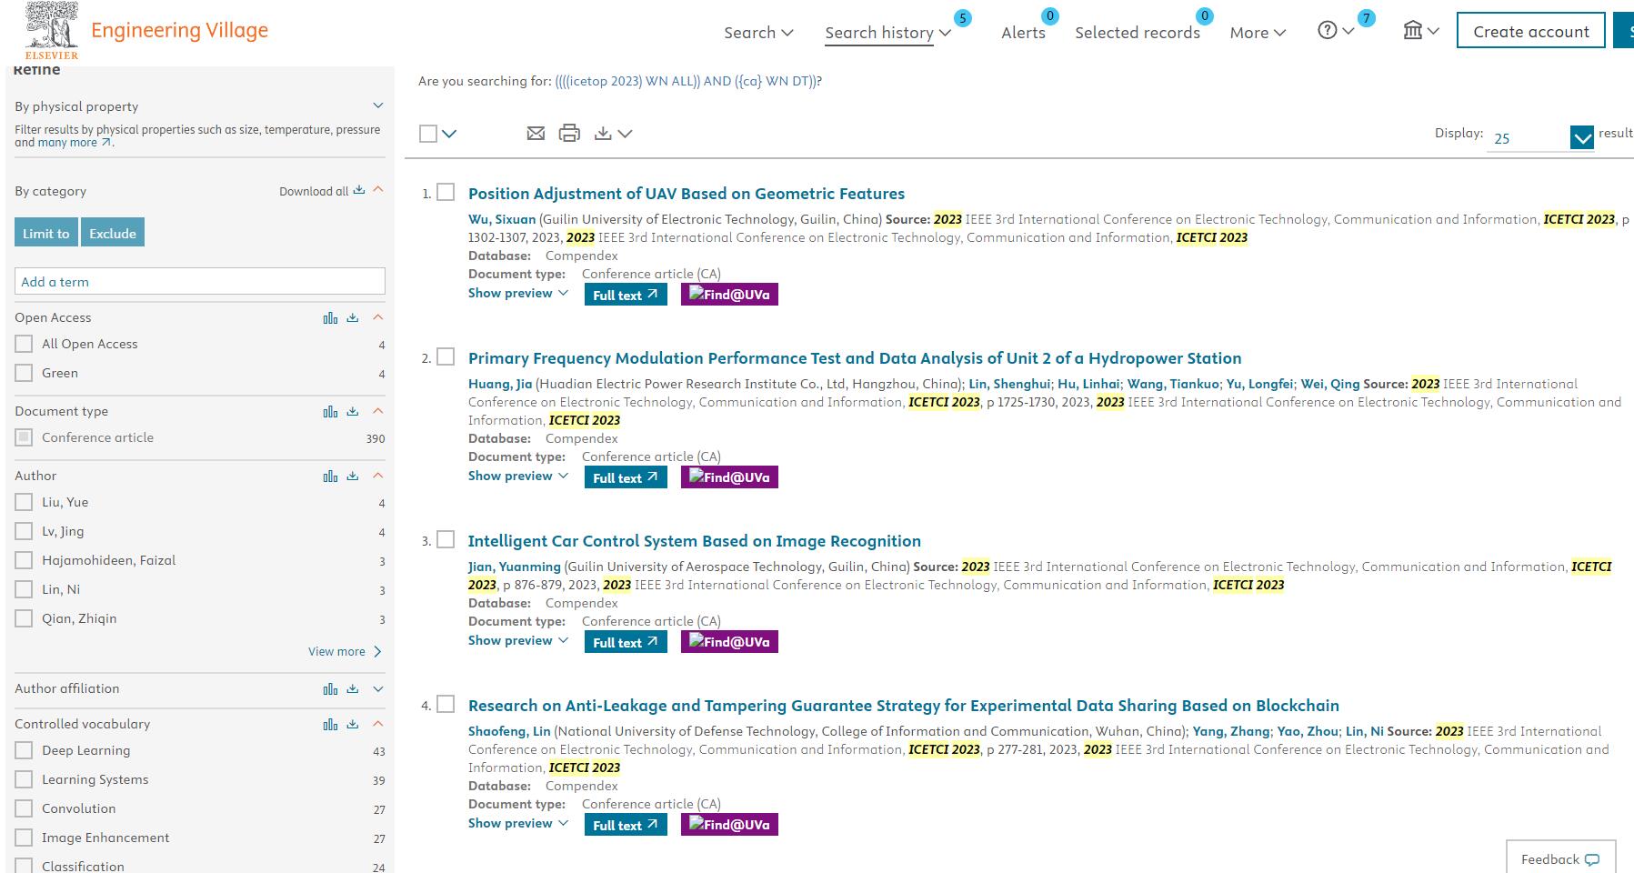Print selected records with printer icon

point(569,134)
